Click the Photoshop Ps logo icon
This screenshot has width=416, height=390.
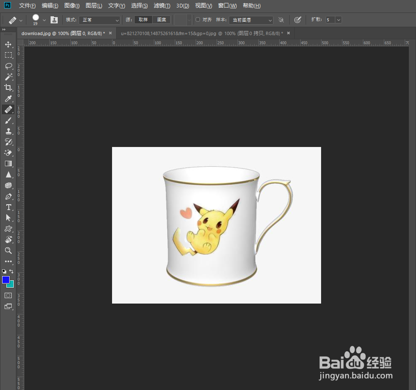tap(8, 5)
